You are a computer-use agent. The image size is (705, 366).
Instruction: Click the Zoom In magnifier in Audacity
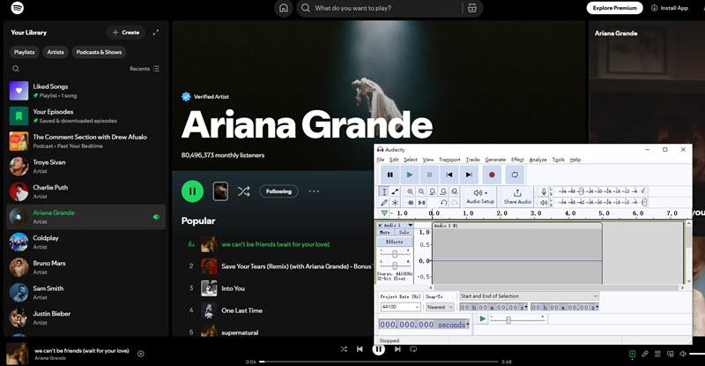tap(410, 191)
